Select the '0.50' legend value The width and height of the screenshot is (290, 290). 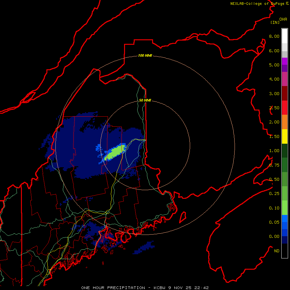[x=274, y=179]
